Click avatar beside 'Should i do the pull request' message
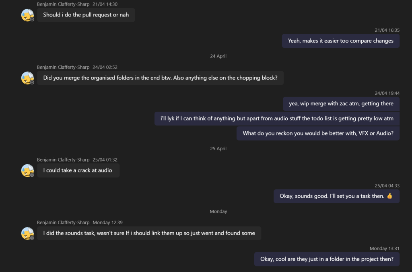Image resolution: width=412 pixels, height=272 pixels. [27, 15]
